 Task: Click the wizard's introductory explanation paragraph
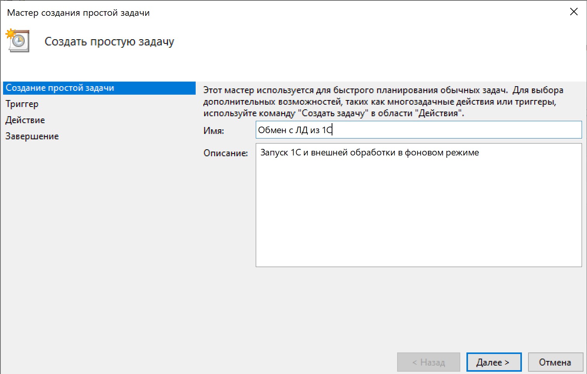(x=383, y=102)
